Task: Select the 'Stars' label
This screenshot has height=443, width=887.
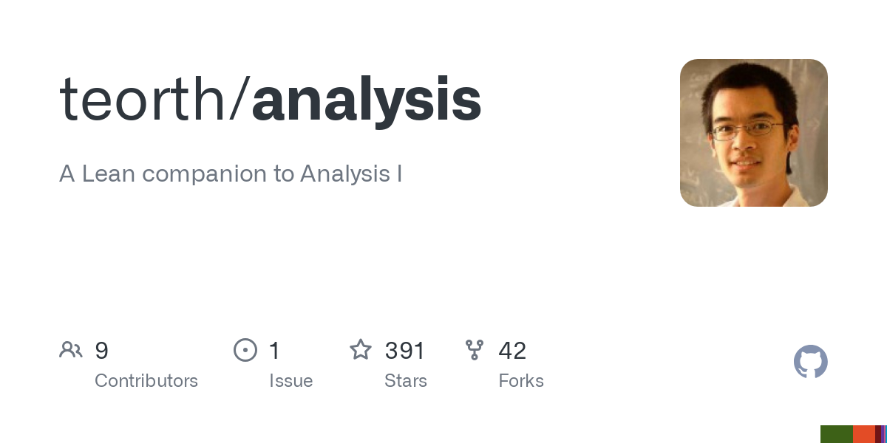Action: point(406,381)
